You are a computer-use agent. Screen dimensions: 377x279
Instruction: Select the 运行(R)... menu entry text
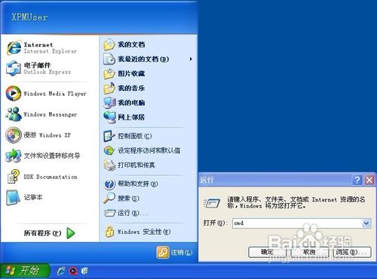tap(133, 213)
